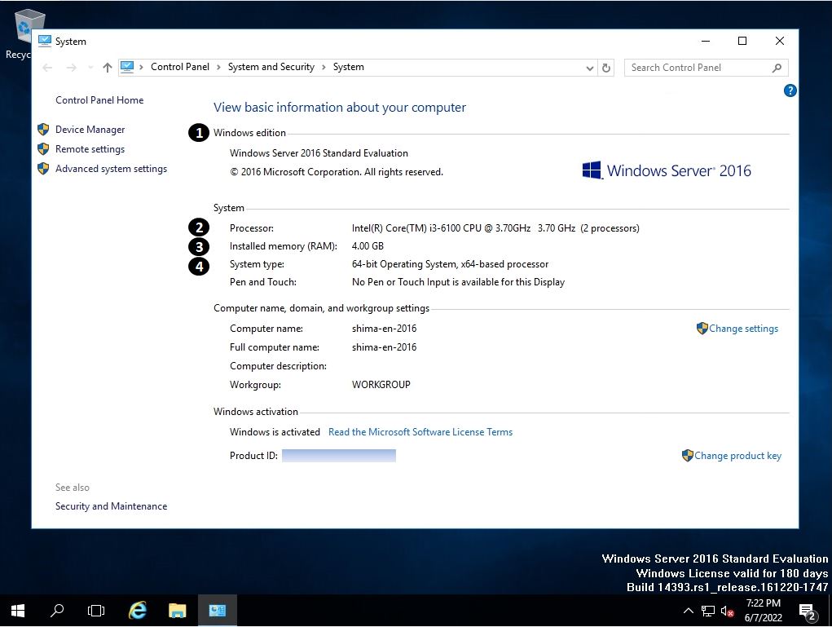The image size is (832, 627).
Task: Click the computer icon in address bar
Action: coord(127,67)
